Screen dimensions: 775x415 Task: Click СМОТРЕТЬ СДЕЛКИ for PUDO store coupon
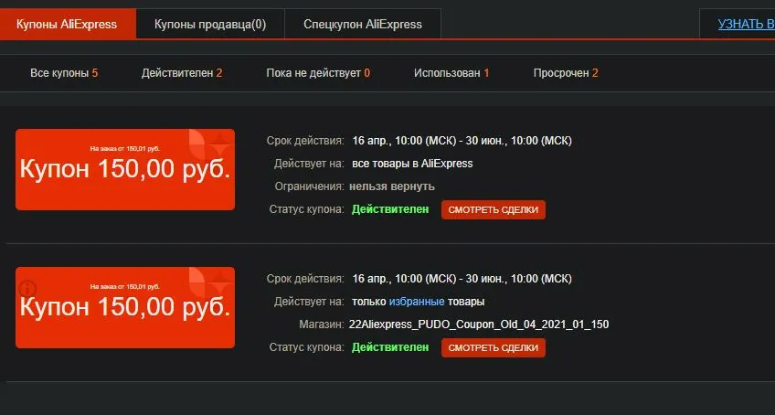494,347
